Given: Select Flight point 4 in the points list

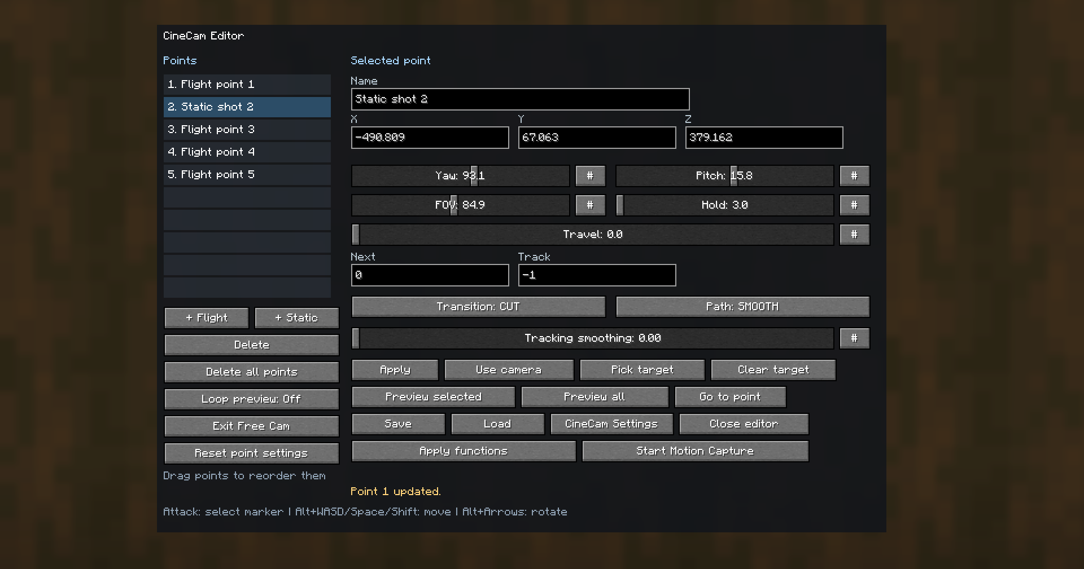Looking at the screenshot, I should pos(247,152).
